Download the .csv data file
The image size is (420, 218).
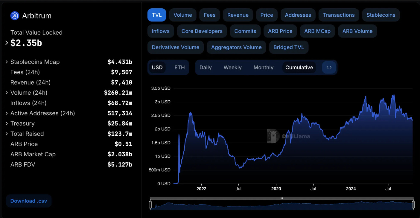[x=29, y=201]
